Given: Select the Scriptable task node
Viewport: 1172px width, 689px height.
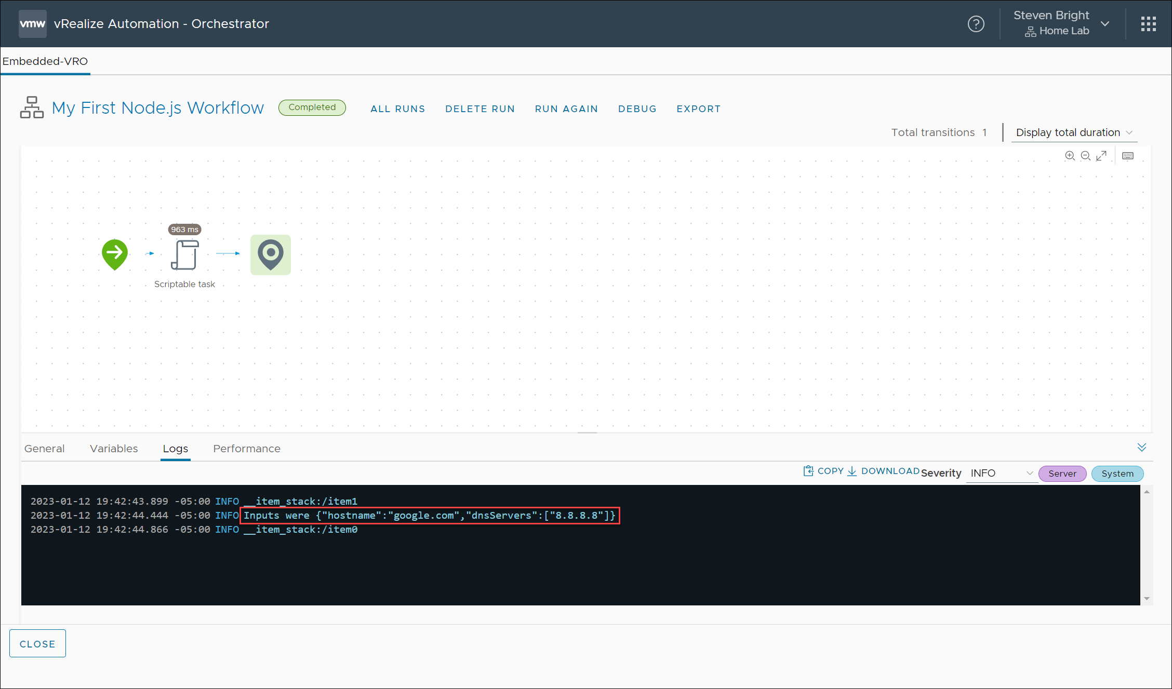Looking at the screenshot, I should [x=184, y=255].
